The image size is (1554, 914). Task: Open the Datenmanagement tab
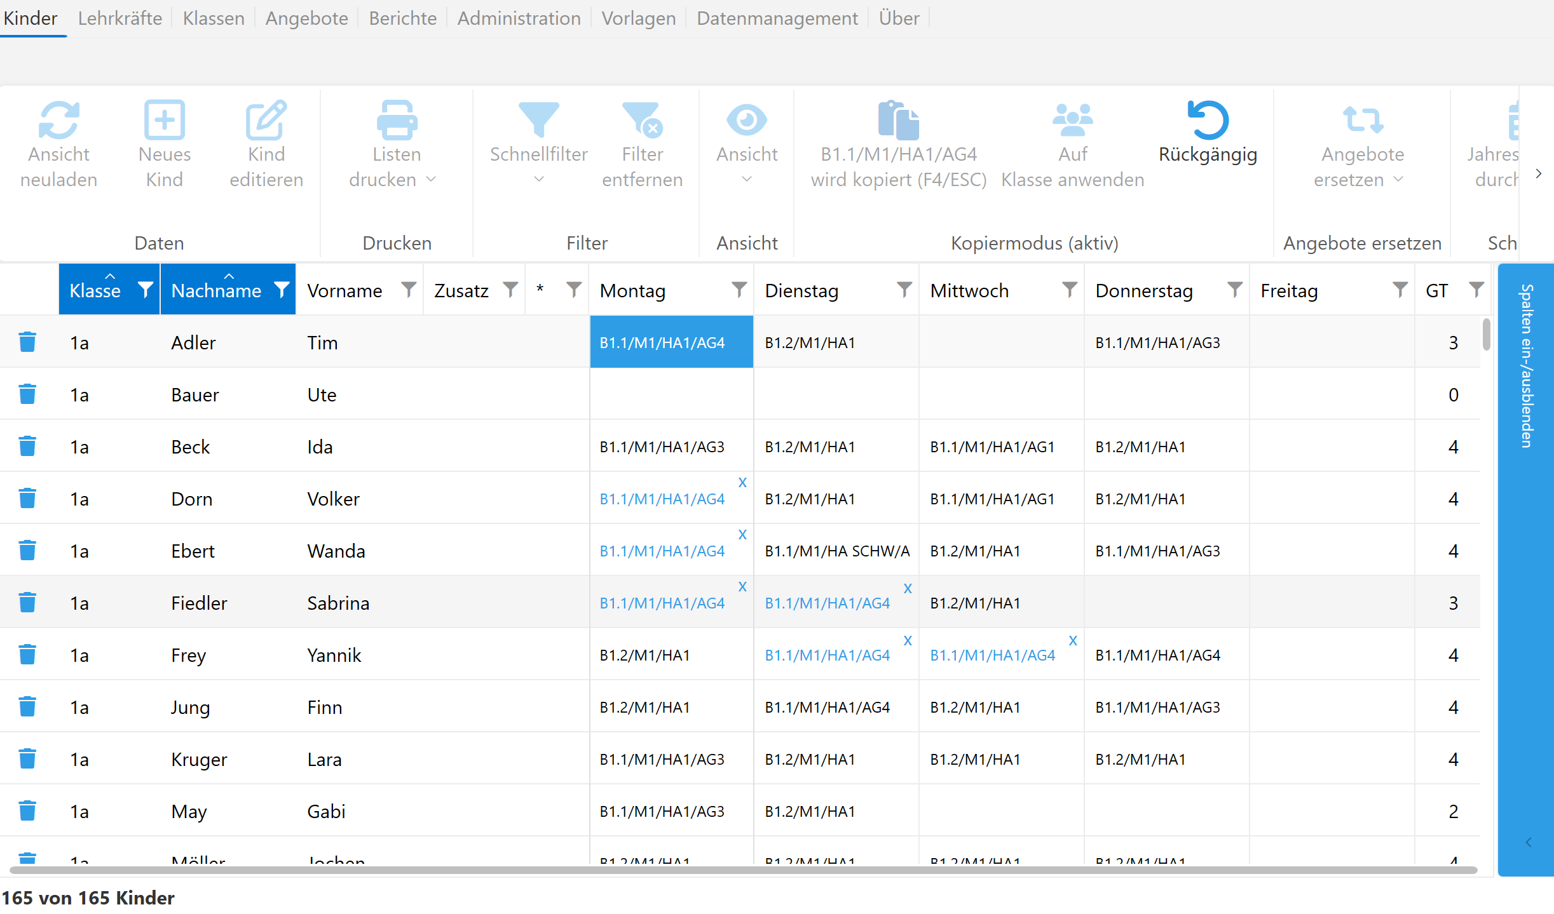click(777, 18)
